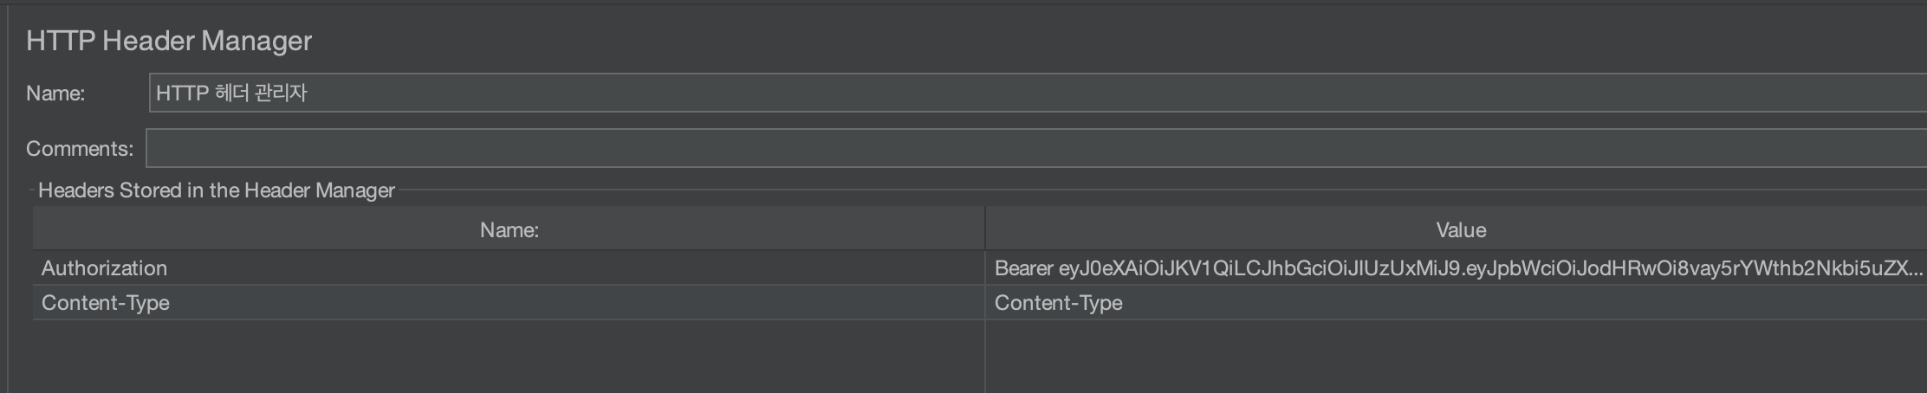
Task: Click the word 'Bearer' in Authorization value
Action: (x=1024, y=268)
